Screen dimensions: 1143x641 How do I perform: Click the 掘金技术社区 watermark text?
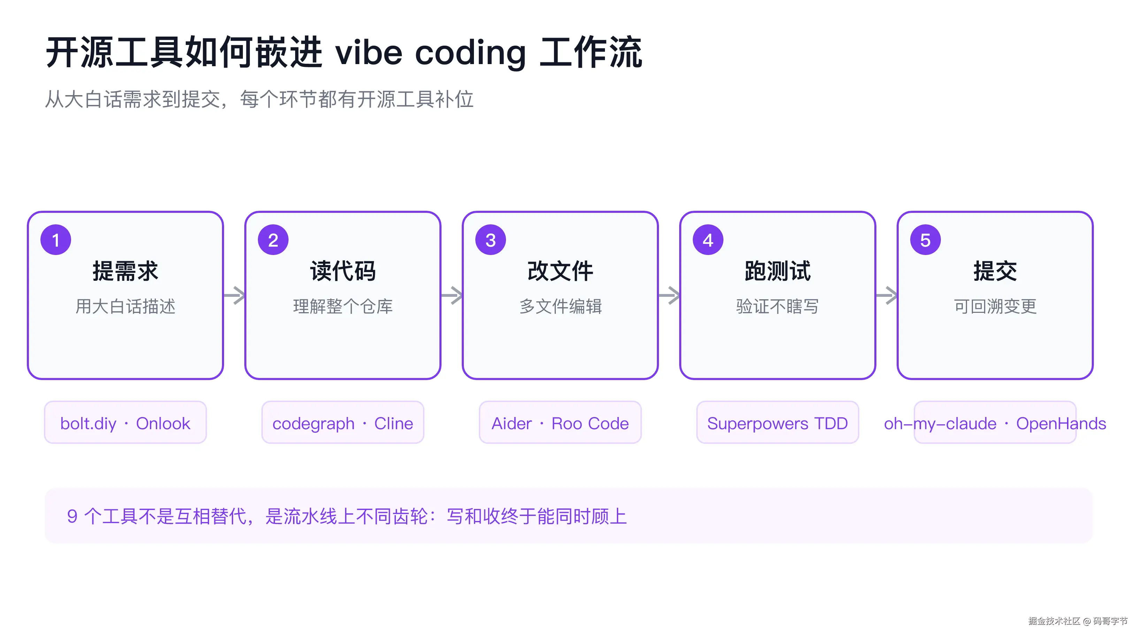pyautogui.click(x=1054, y=621)
